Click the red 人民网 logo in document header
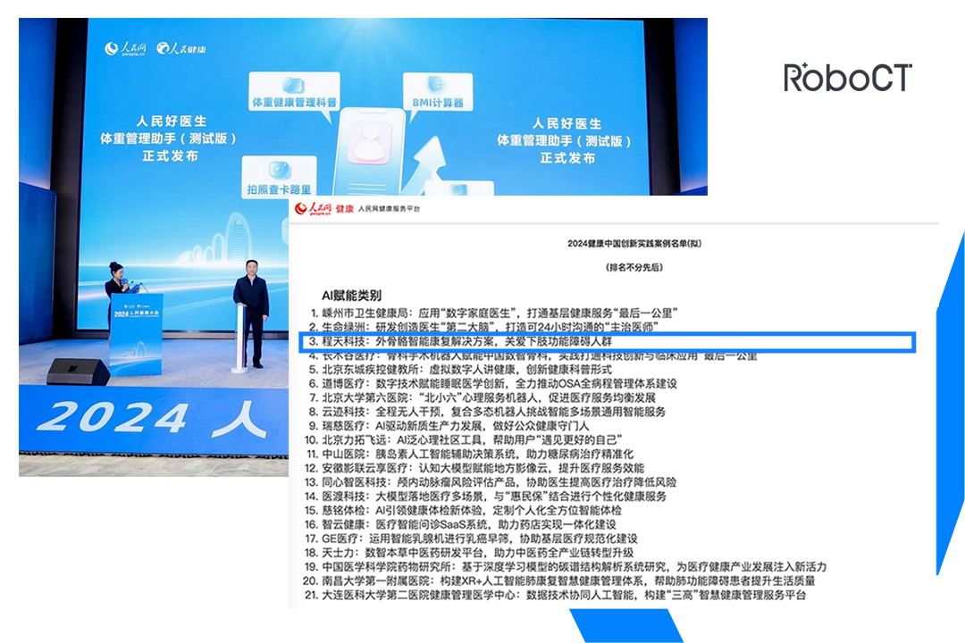This screenshot has height=643, width=965. click(315, 208)
